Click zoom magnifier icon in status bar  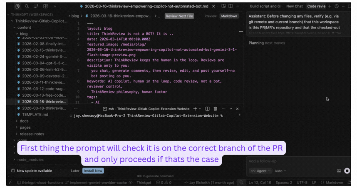[241, 182]
